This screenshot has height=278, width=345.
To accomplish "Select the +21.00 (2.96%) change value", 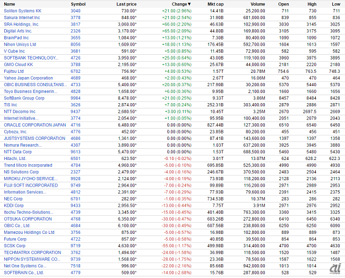I will 177,11.
